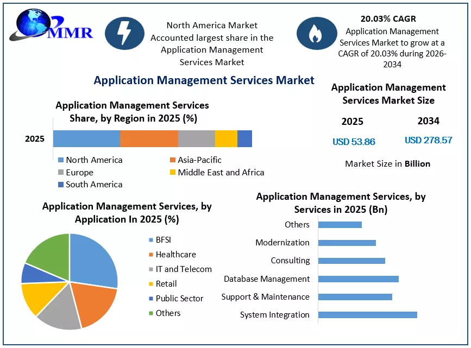
Task: Select the orange Asia-Pacific bar segment
Action: 149,139
